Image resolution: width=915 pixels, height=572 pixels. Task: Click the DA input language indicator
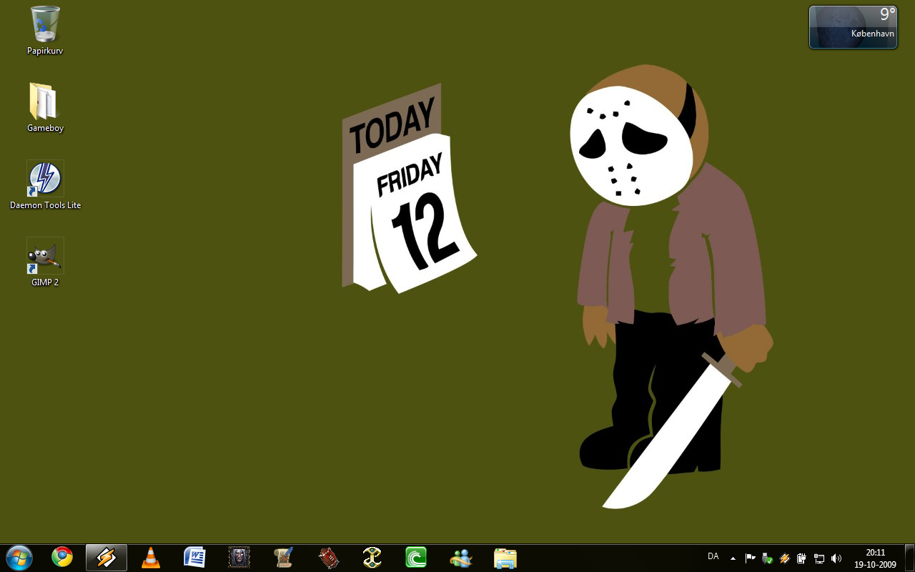click(x=713, y=556)
